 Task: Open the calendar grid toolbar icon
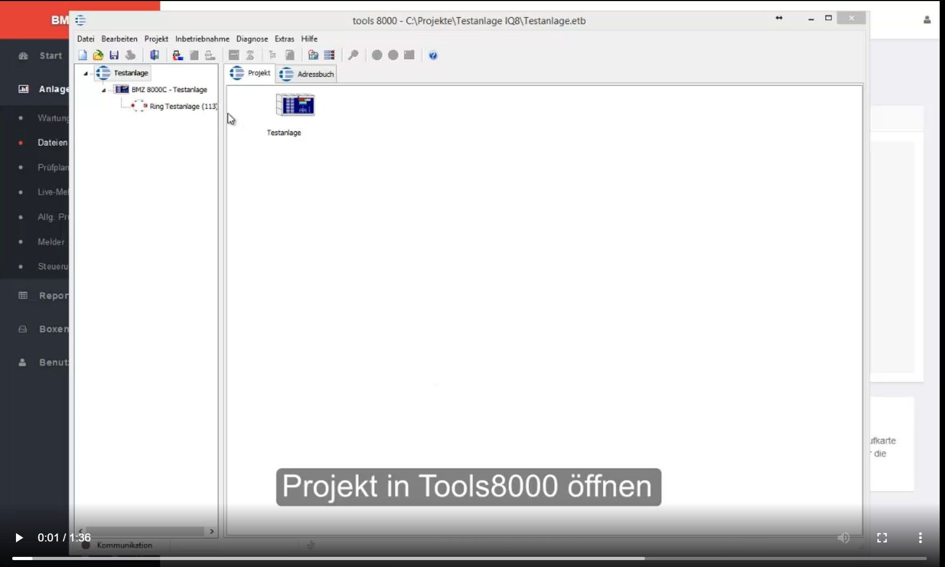point(313,55)
